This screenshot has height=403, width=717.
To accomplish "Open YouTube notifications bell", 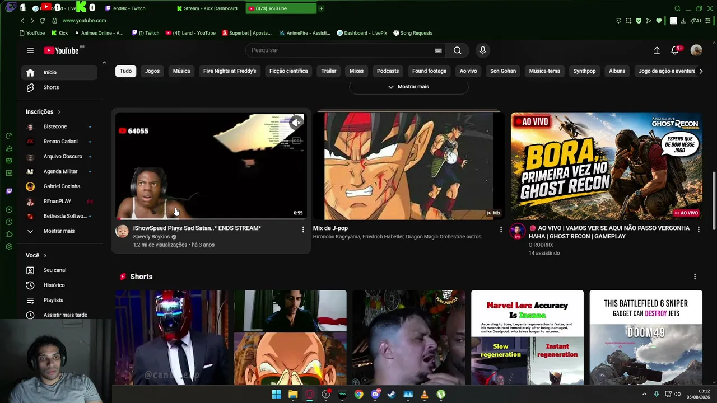I will pos(676,50).
